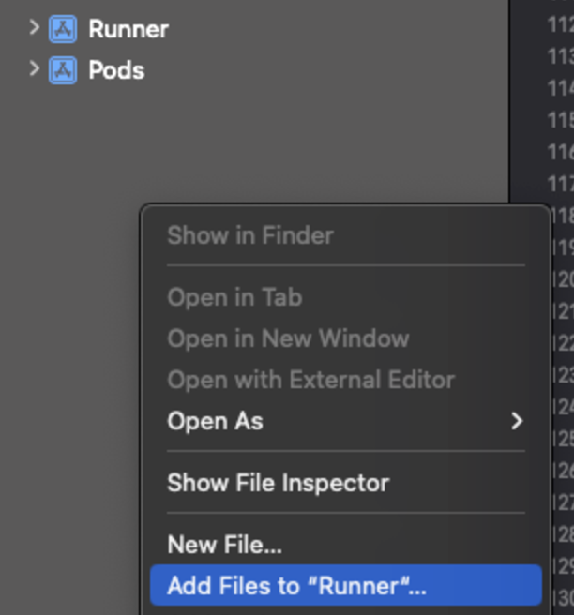Click line number 115 in gutter
Viewport: 574px width, 615px height.
point(561,120)
